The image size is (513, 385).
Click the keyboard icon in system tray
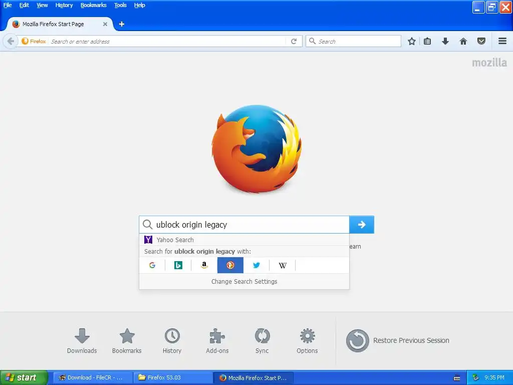pos(457,378)
